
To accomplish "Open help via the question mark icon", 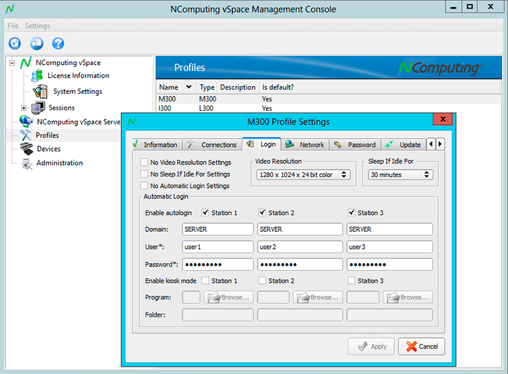I will (x=58, y=43).
